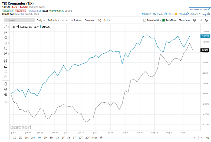This screenshot has width=211, height=142.
Task: Open options dots for $NASX series
Action: pyautogui.click(x=38, y=27)
